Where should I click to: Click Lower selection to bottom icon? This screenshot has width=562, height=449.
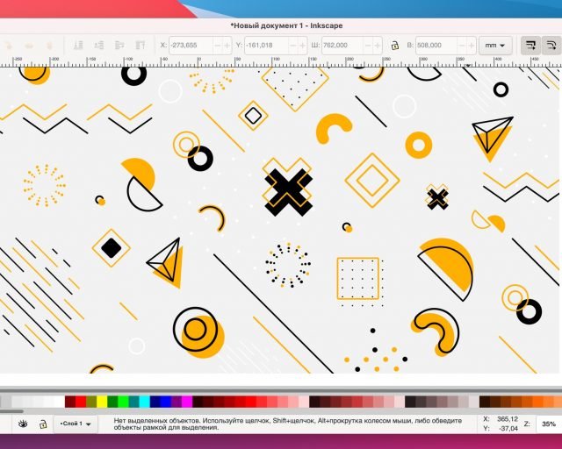pos(78,46)
